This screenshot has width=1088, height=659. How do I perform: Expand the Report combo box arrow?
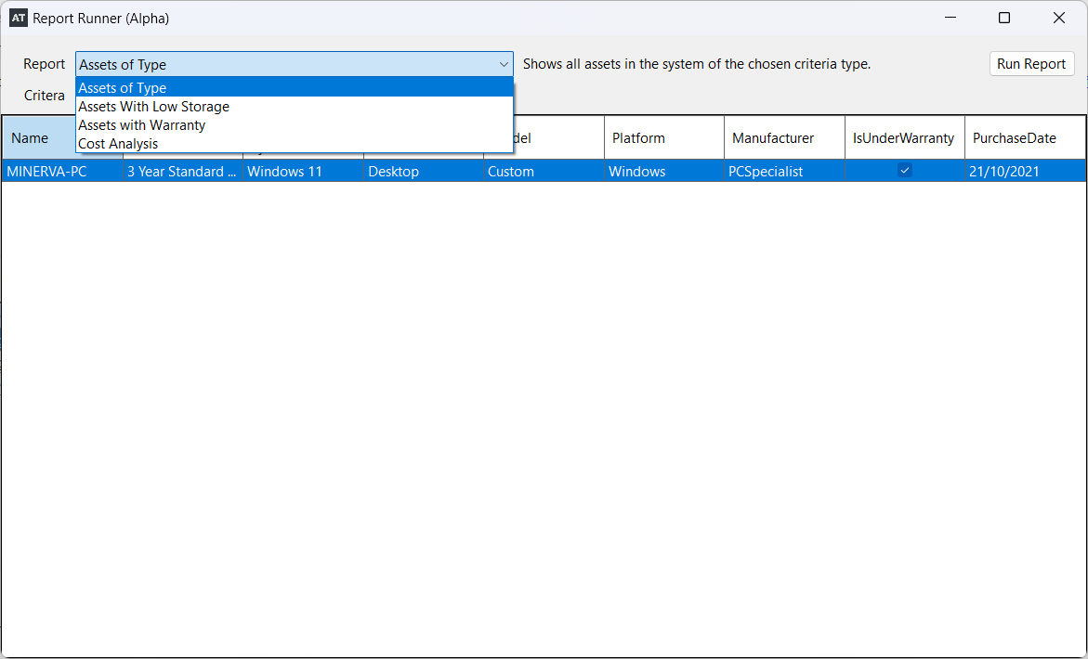point(504,64)
